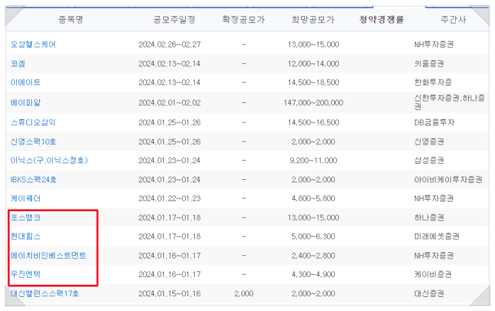Select the price range 14,500~18,500

(x=314, y=83)
